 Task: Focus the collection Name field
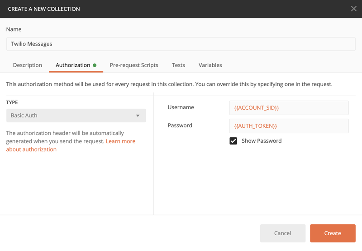181,44
